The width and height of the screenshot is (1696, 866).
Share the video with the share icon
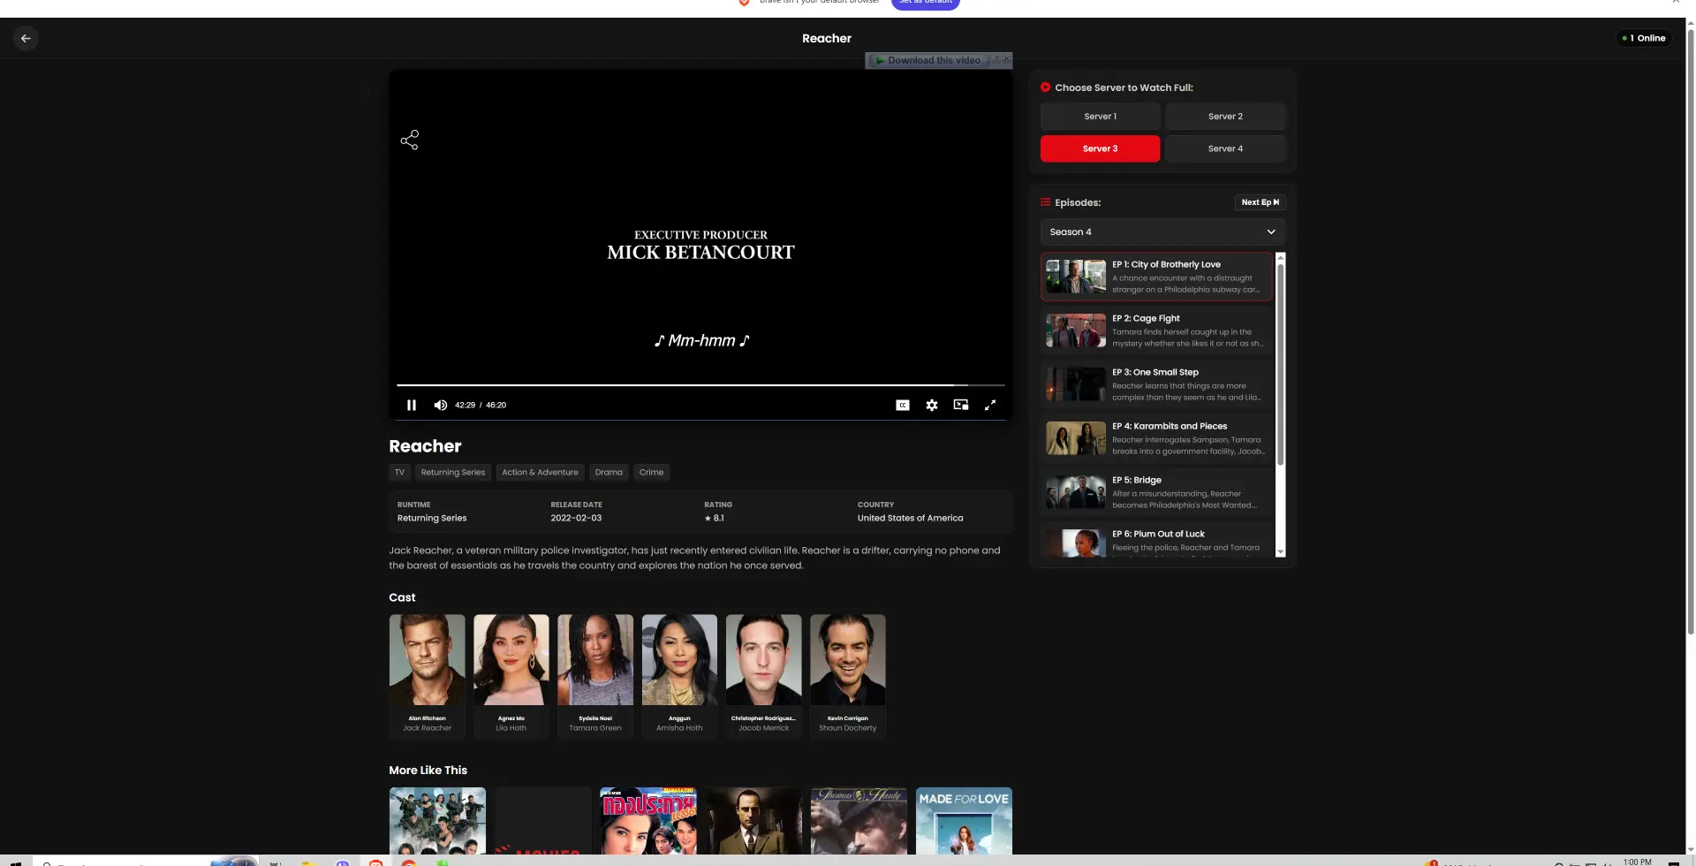(x=409, y=140)
